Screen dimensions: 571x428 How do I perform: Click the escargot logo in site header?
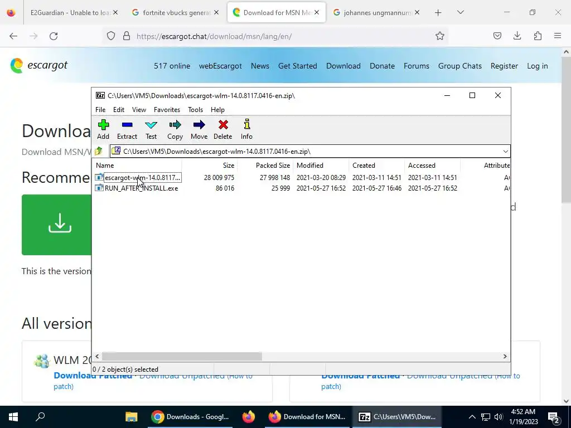(39, 66)
